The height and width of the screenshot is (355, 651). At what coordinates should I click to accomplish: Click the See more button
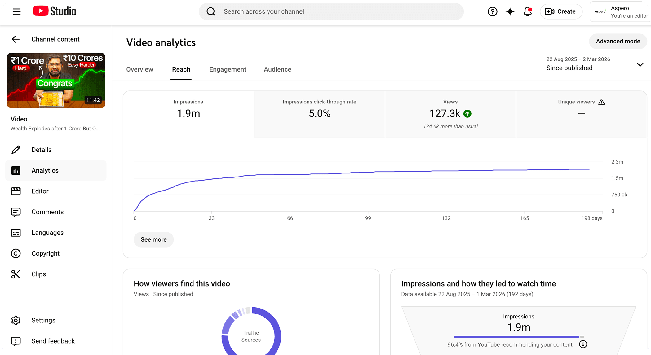coord(153,239)
